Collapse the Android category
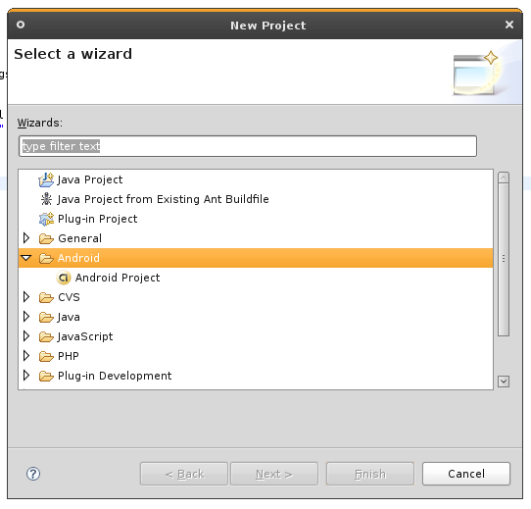The width and height of the screenshot is (531, 509). coord(26,258)
